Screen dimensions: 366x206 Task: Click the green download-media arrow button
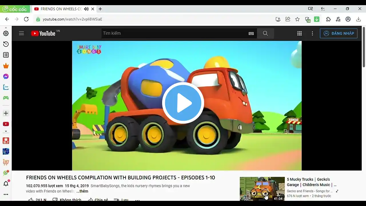click(x=317, y=19)
